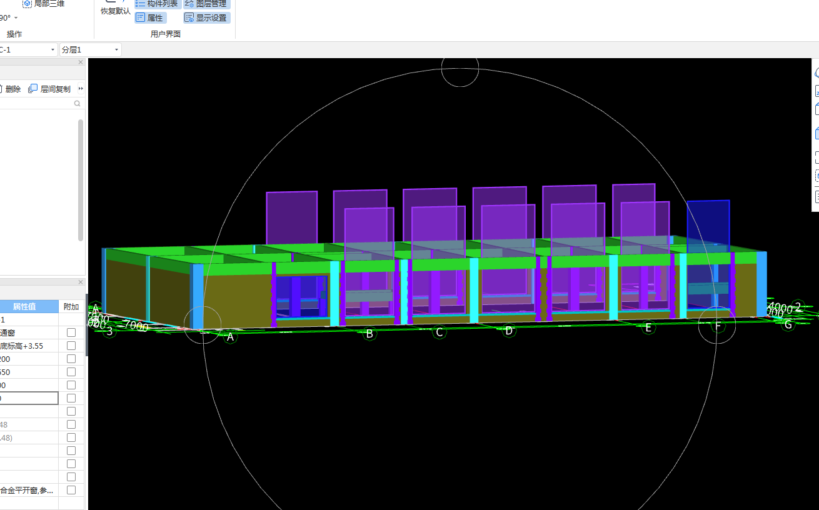Close the properties panel
The width and height of the screenshot is (819, 510).
81,282
